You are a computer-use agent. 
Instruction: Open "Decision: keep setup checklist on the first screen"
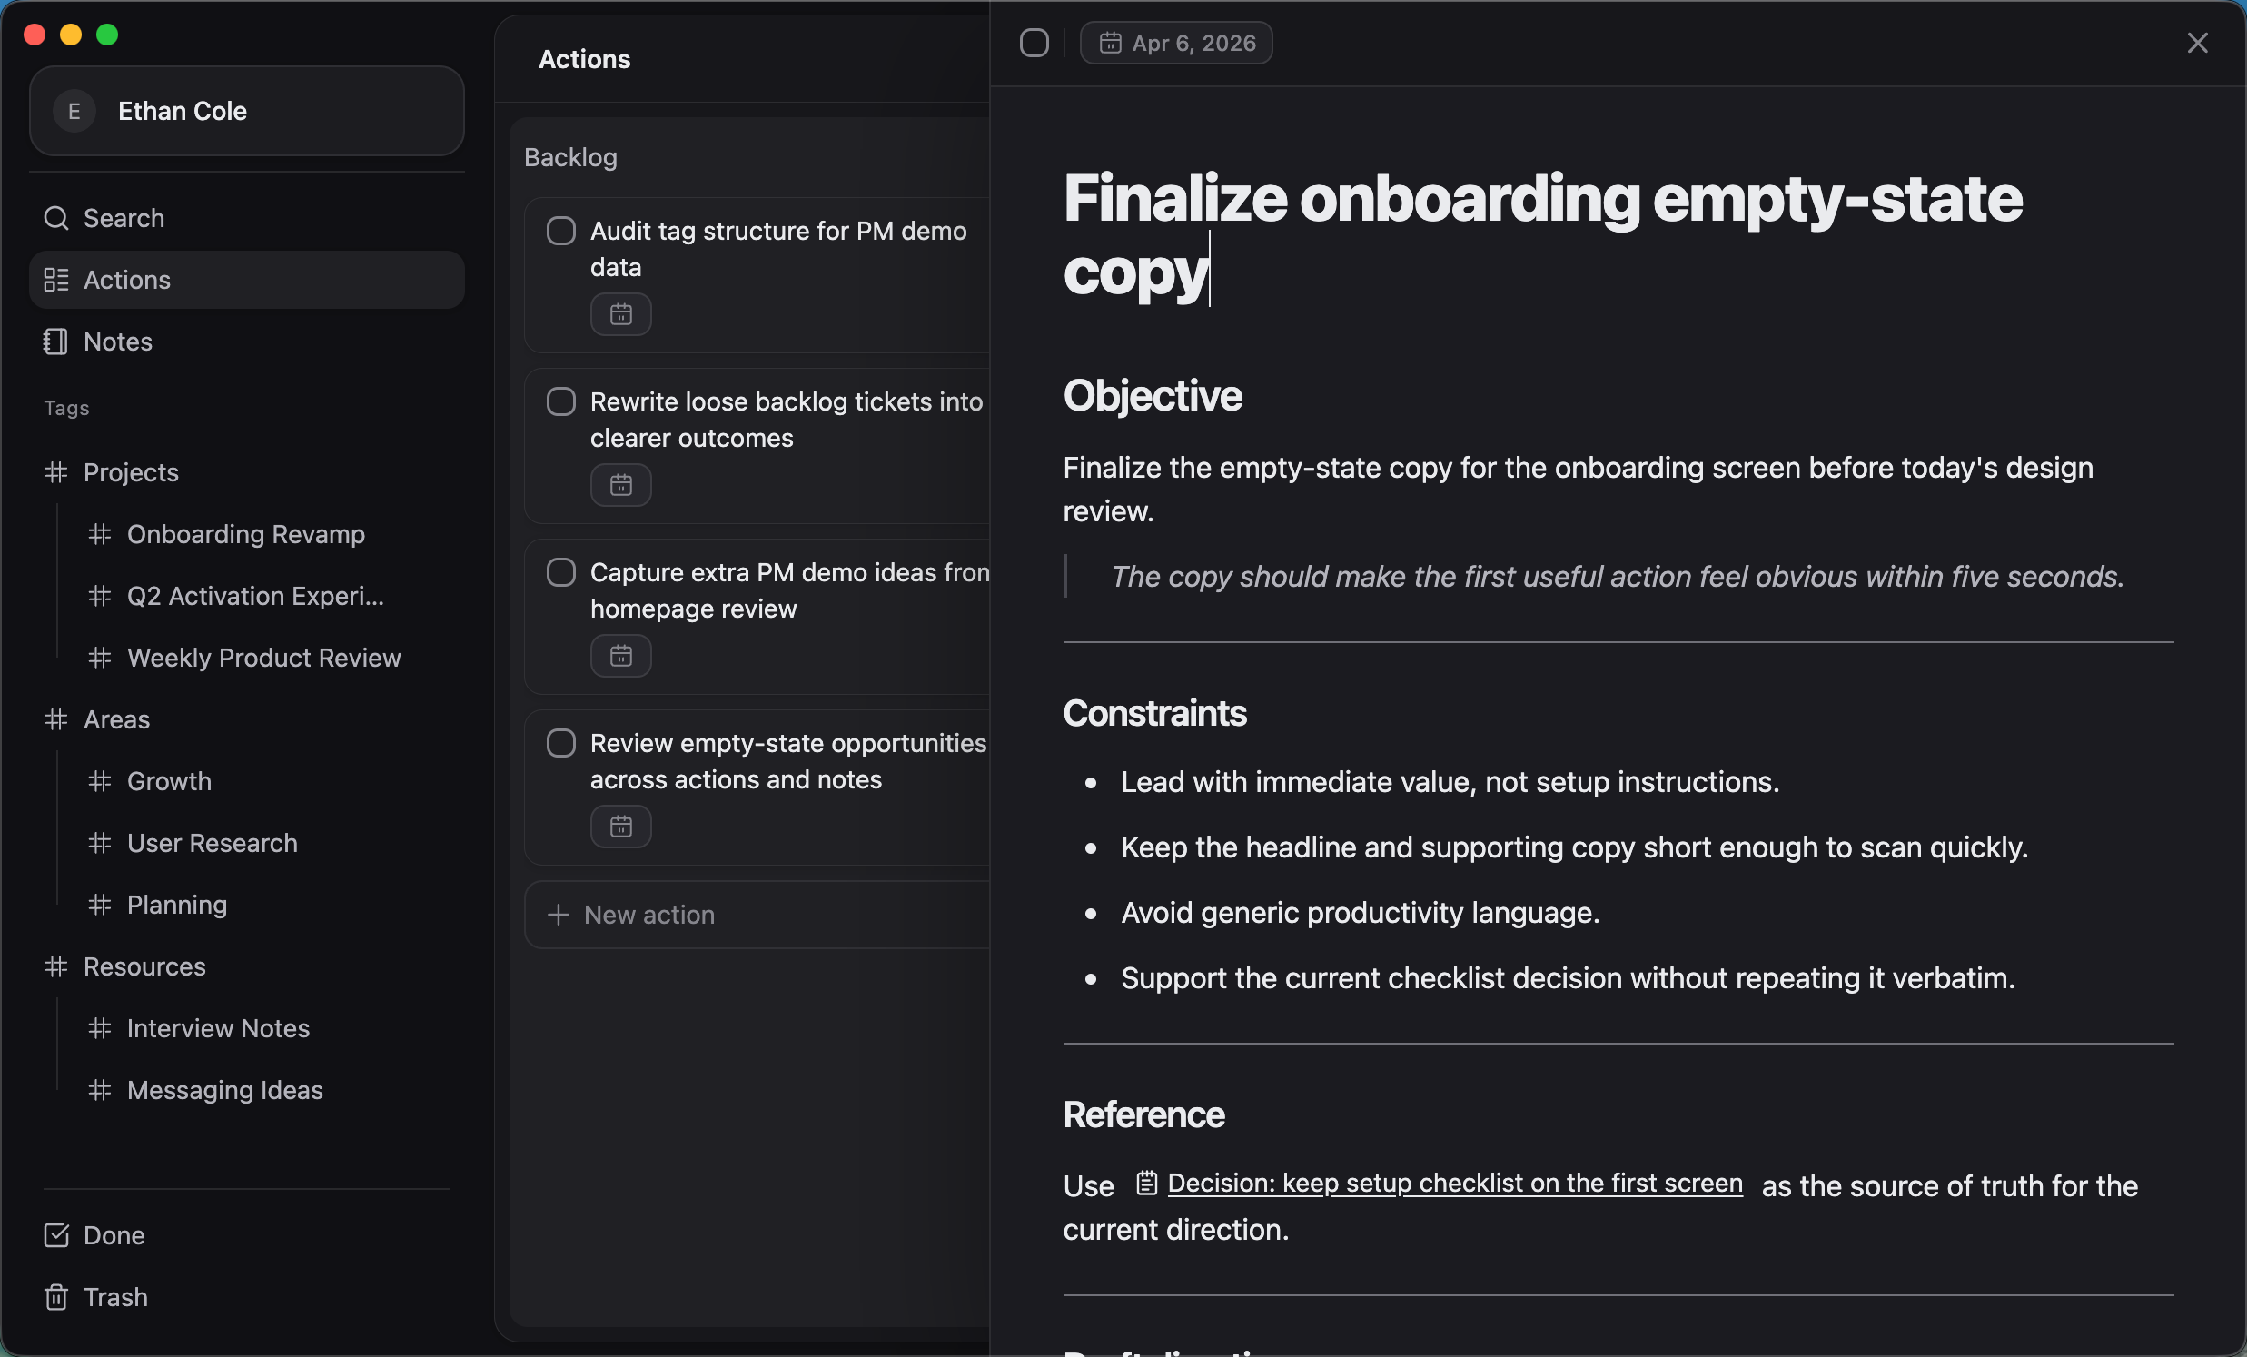click(1455, 1184)
